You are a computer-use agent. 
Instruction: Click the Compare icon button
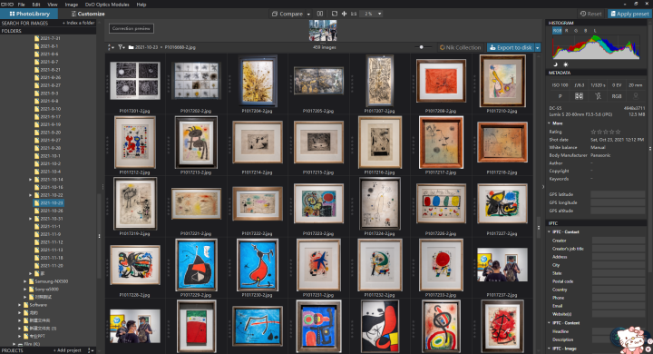pos(288,14)
